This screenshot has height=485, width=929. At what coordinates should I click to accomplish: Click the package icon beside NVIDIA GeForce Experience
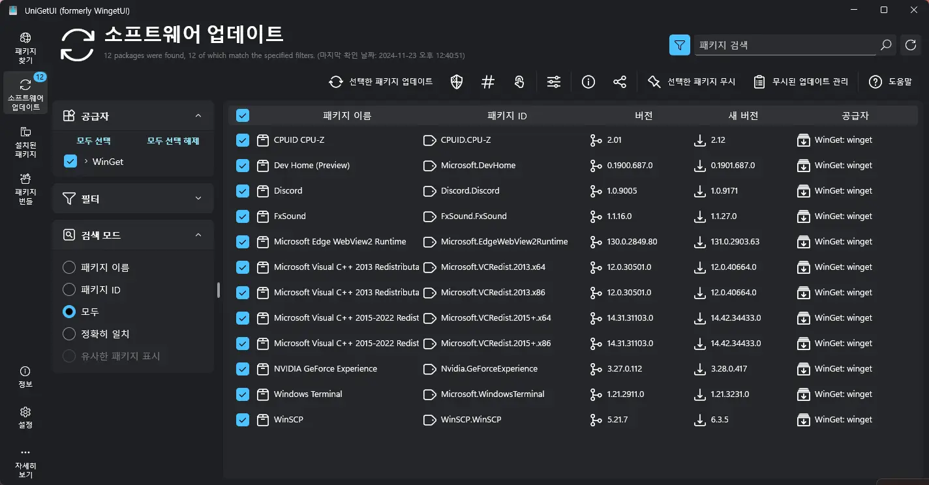pos(263,369)
